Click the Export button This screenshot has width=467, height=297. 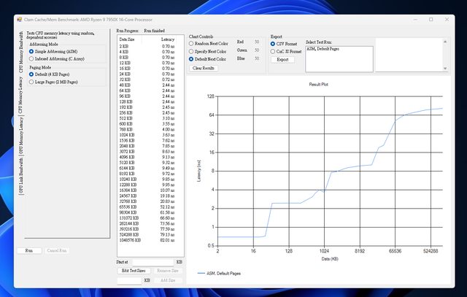pyautogui.click(x=282, y=60)
